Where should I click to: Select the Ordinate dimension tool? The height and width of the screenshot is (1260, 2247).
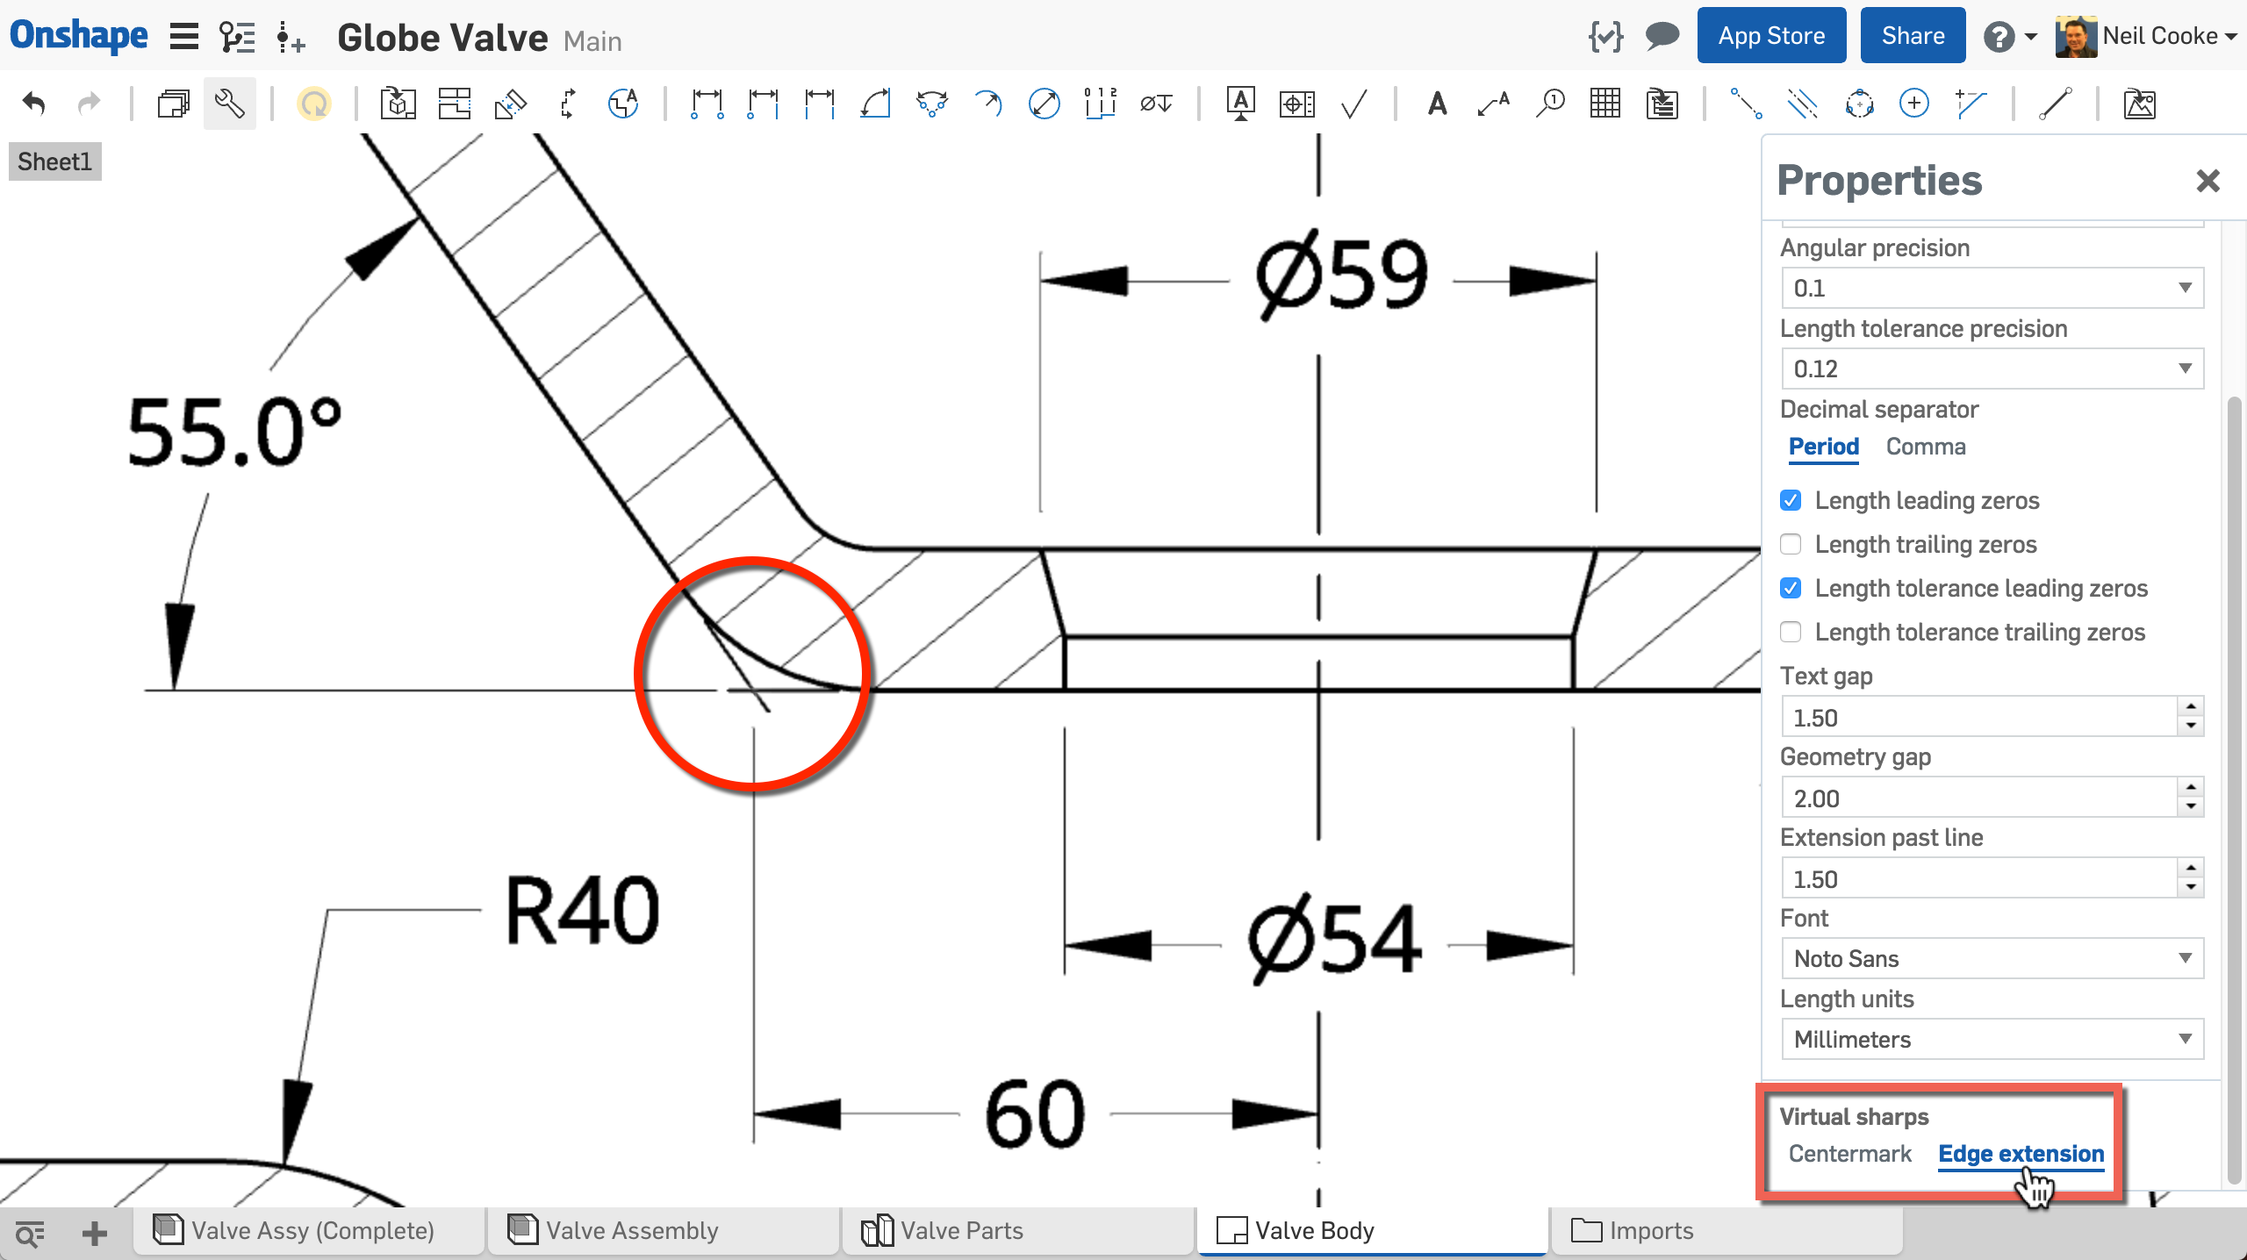[1100, 104]
